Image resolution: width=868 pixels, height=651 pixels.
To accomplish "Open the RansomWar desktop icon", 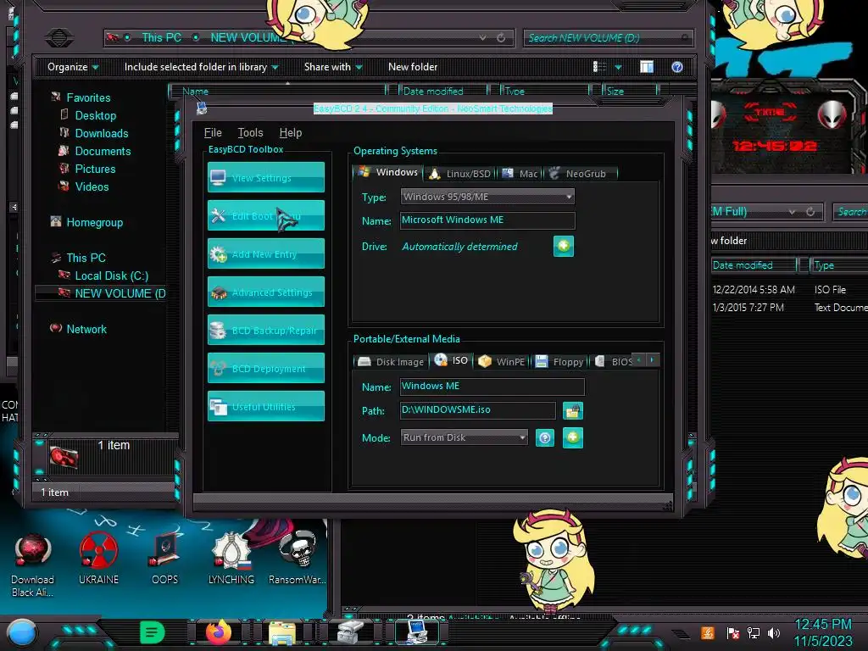I will (298, 559).
